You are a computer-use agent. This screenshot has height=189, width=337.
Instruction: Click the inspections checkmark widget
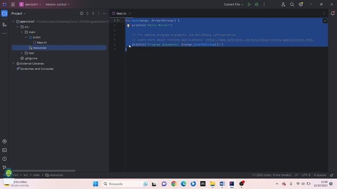[x=325, y=21]
